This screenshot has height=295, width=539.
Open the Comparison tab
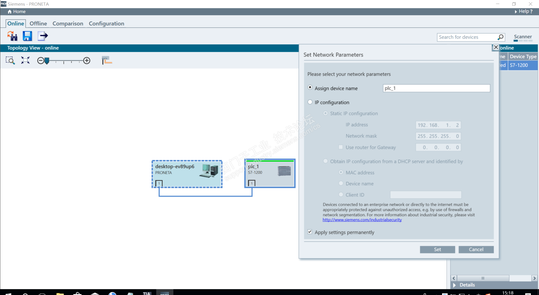point(68,24)
